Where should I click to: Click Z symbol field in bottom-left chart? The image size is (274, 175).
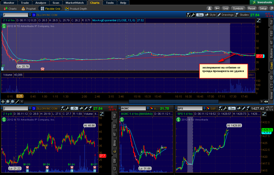point(15,108)
